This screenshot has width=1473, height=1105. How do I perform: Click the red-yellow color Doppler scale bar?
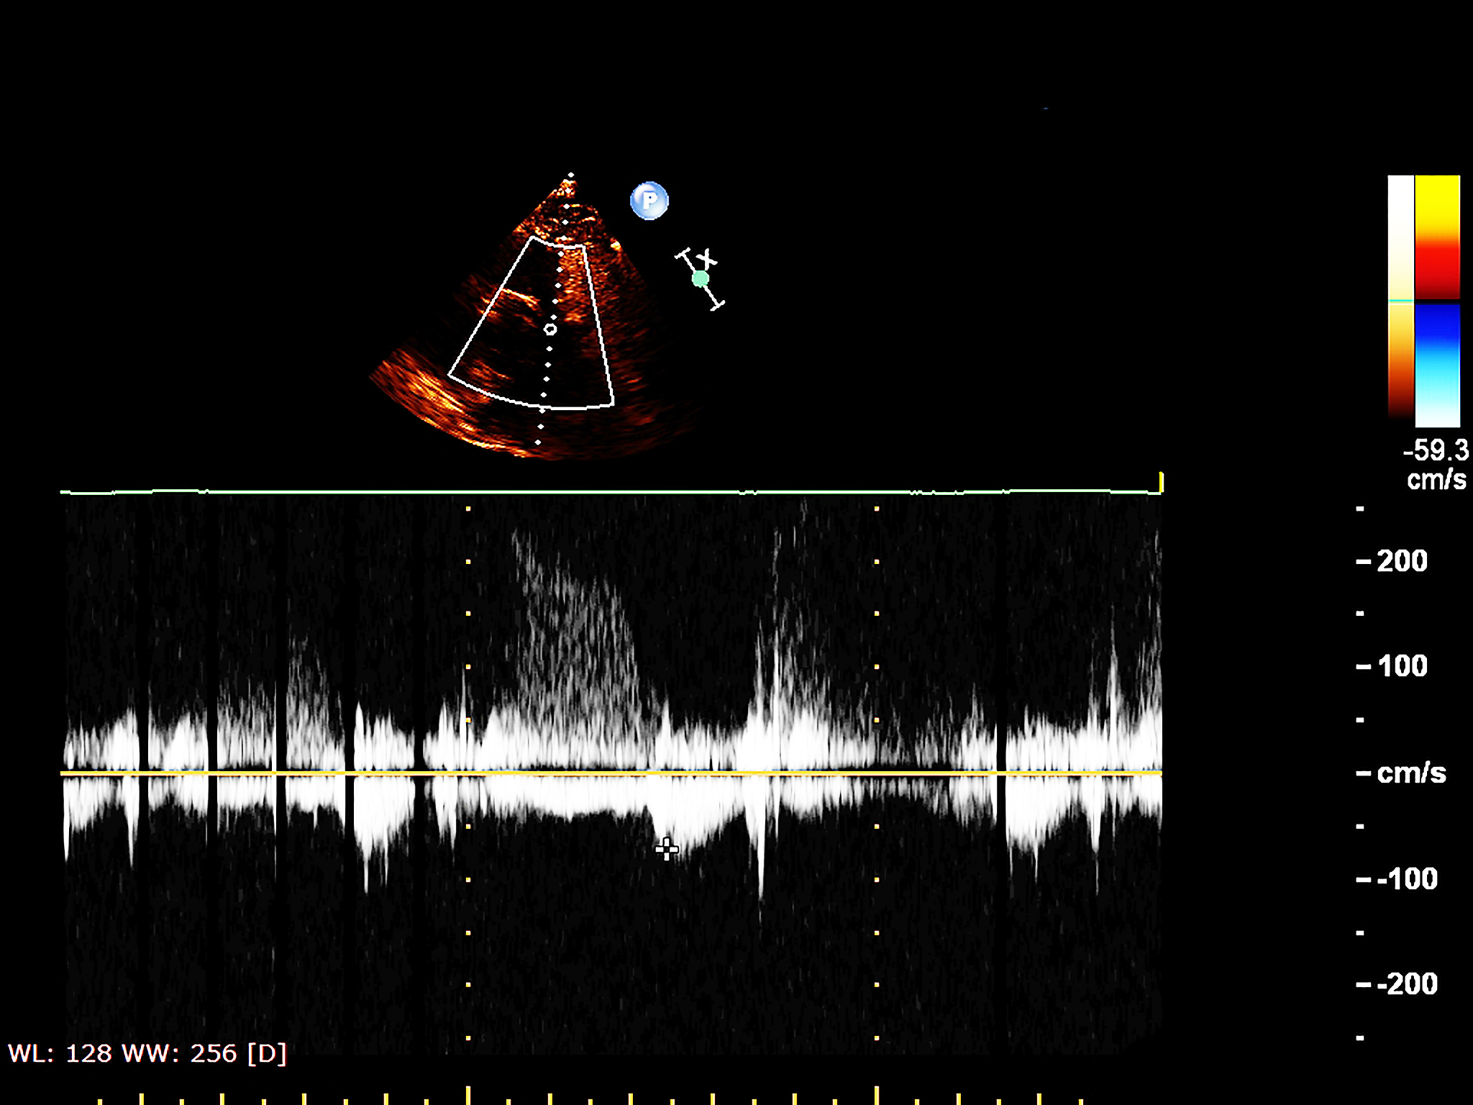tap(1437, 236)
